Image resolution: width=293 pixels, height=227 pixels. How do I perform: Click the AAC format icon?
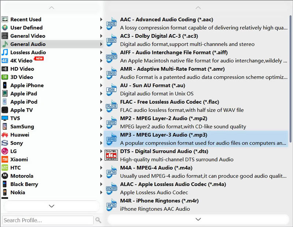[x=111, y=23]
